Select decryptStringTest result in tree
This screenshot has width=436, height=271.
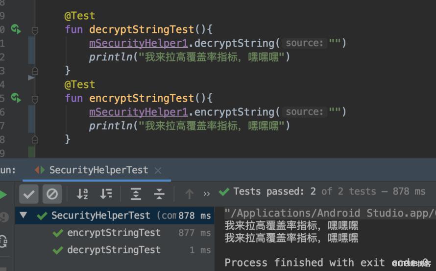click(x=115, y=250)
